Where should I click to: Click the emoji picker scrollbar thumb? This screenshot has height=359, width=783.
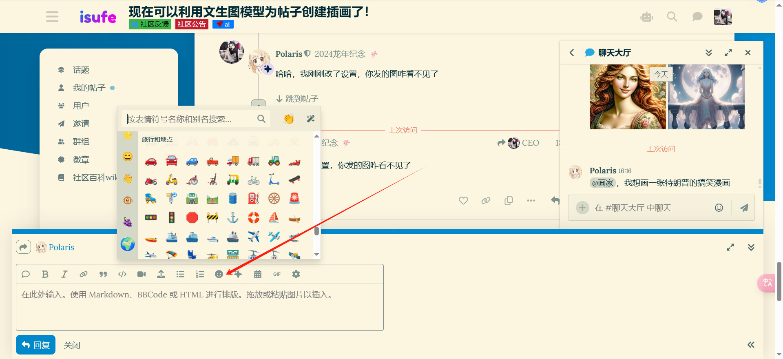[316, 231]
